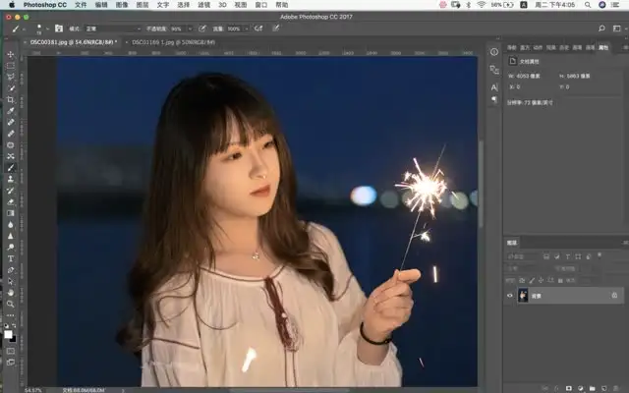Select the Move tool in the toolbar

[x=11, y=54]
